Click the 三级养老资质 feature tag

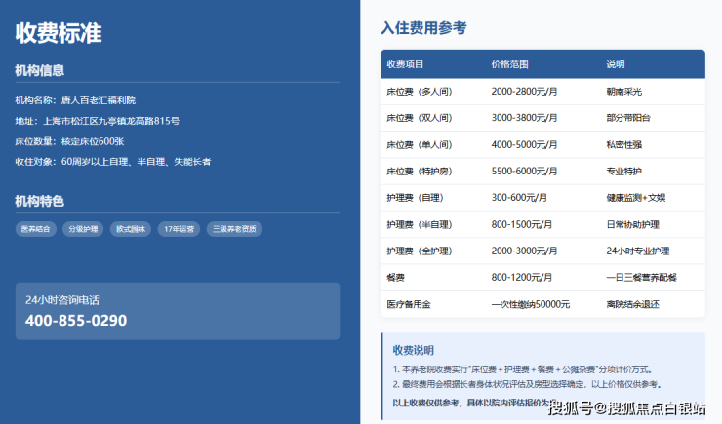(234, 229)
